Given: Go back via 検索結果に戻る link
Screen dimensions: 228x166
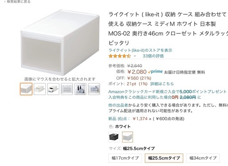Looking at the screenshot, I should click(17, 2).
